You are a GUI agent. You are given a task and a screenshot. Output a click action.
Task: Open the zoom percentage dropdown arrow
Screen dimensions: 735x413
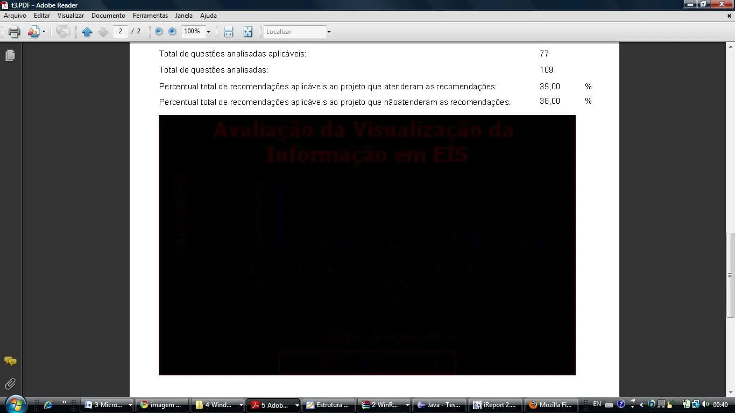208,32
